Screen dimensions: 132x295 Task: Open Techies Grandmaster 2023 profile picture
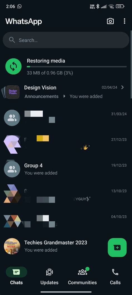12,246
